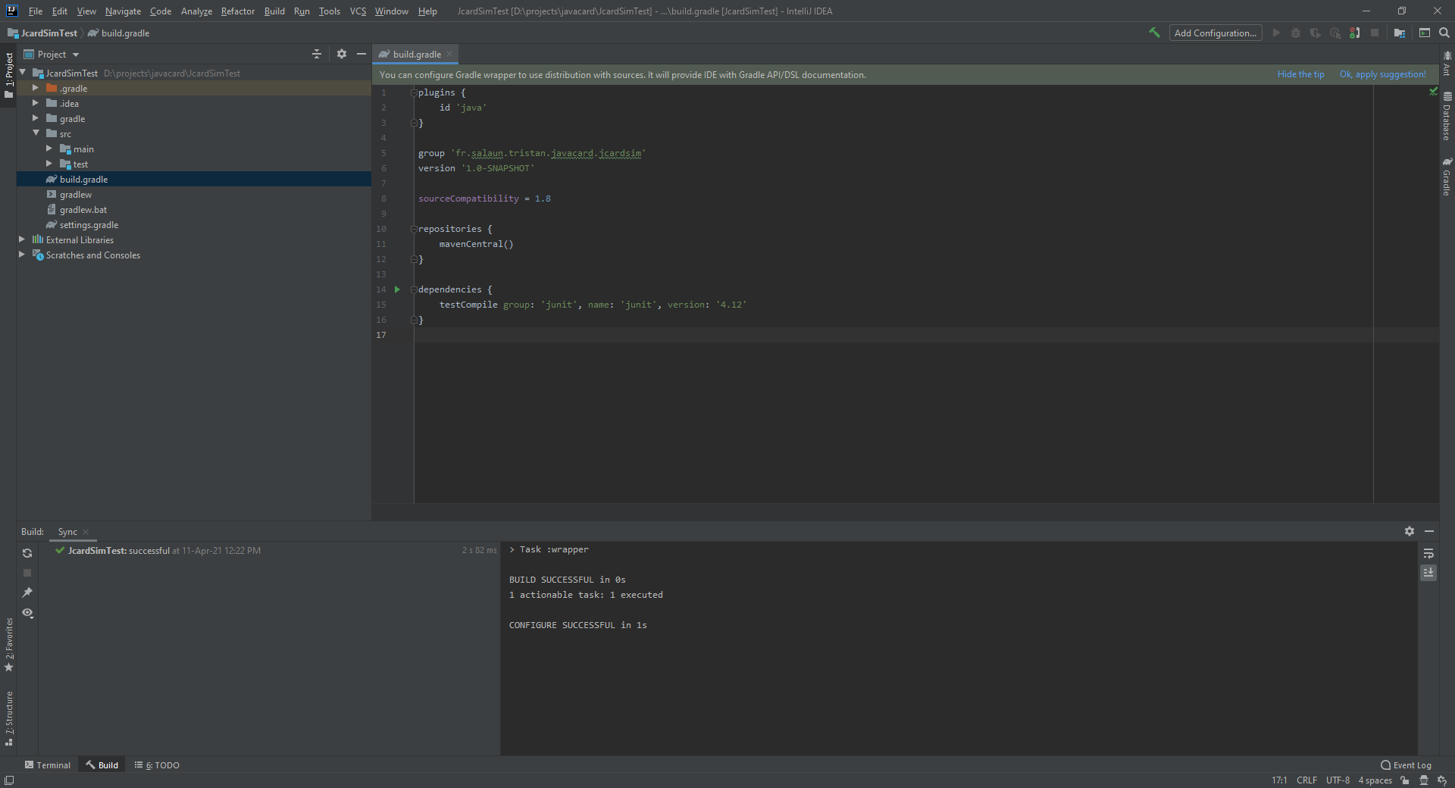Pin the Build tab with the pin icon
Screen dimensions: 1455x788
pyautogui.click(x=27, y=593)
